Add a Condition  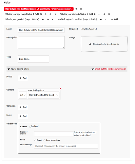point(23,107)
